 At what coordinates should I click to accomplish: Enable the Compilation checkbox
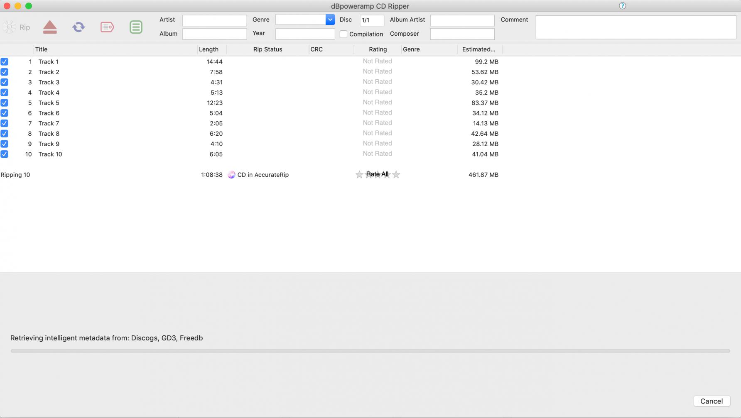click(x=344, y=34)
